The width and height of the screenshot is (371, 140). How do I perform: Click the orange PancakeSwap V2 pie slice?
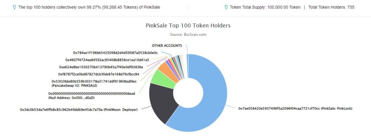(x=167, y=70)
